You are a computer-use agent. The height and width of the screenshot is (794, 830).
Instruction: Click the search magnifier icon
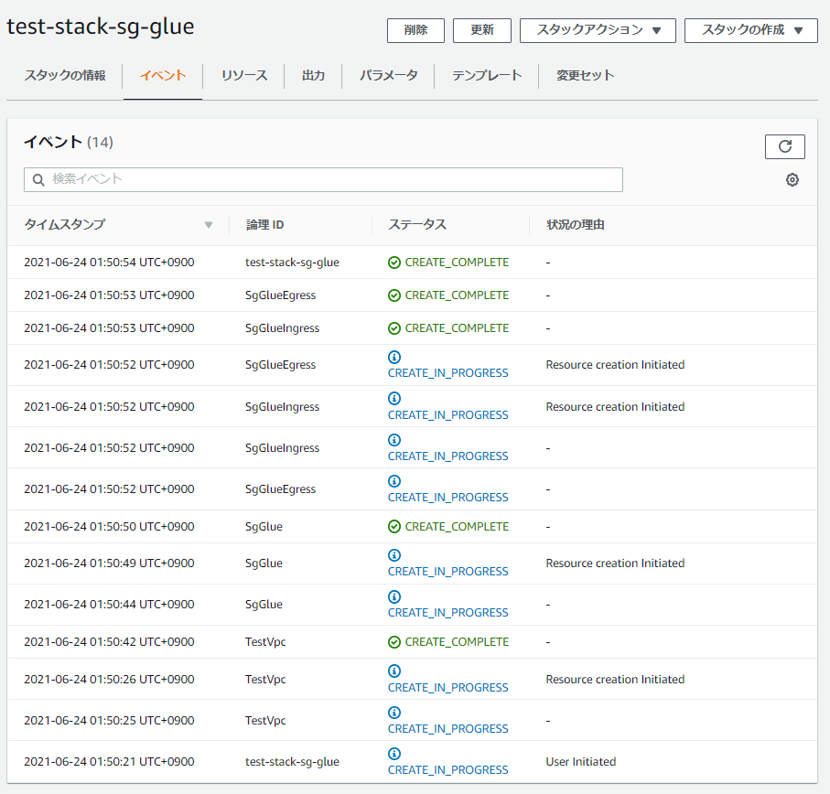(38, 180)
